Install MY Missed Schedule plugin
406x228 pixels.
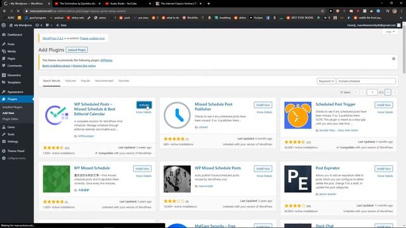[142, 169]
